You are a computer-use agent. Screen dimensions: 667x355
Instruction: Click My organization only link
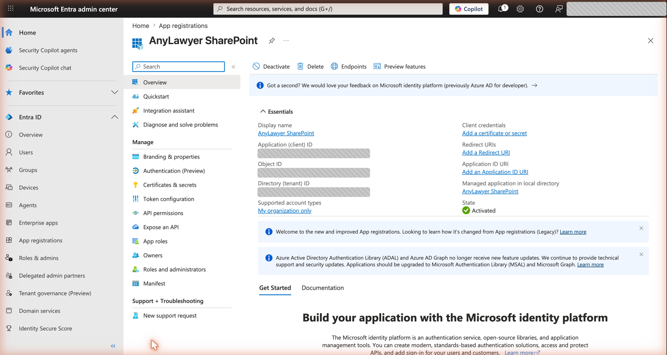[284, 211]
